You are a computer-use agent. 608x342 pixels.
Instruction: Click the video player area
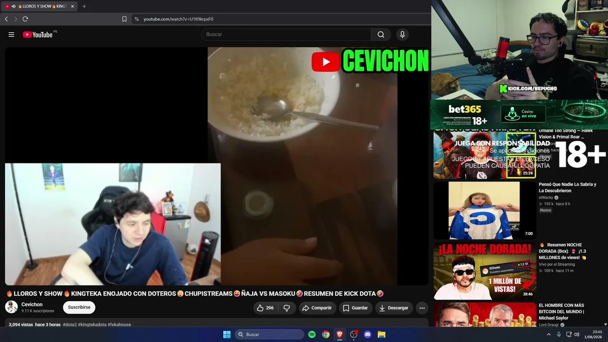point(217,166)
